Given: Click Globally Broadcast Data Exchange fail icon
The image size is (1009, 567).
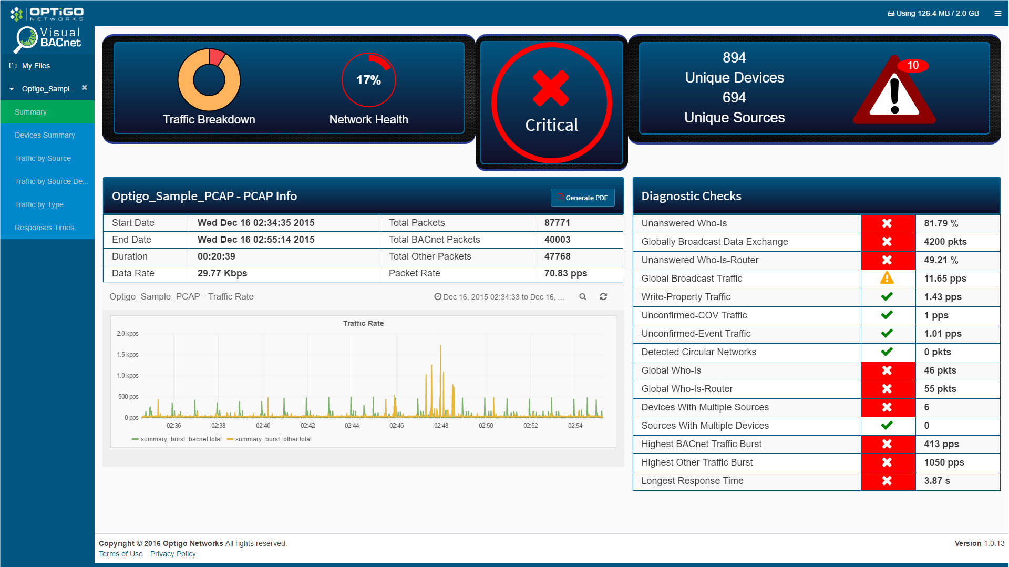Looking at the screenshot, I should click(887, 242).
